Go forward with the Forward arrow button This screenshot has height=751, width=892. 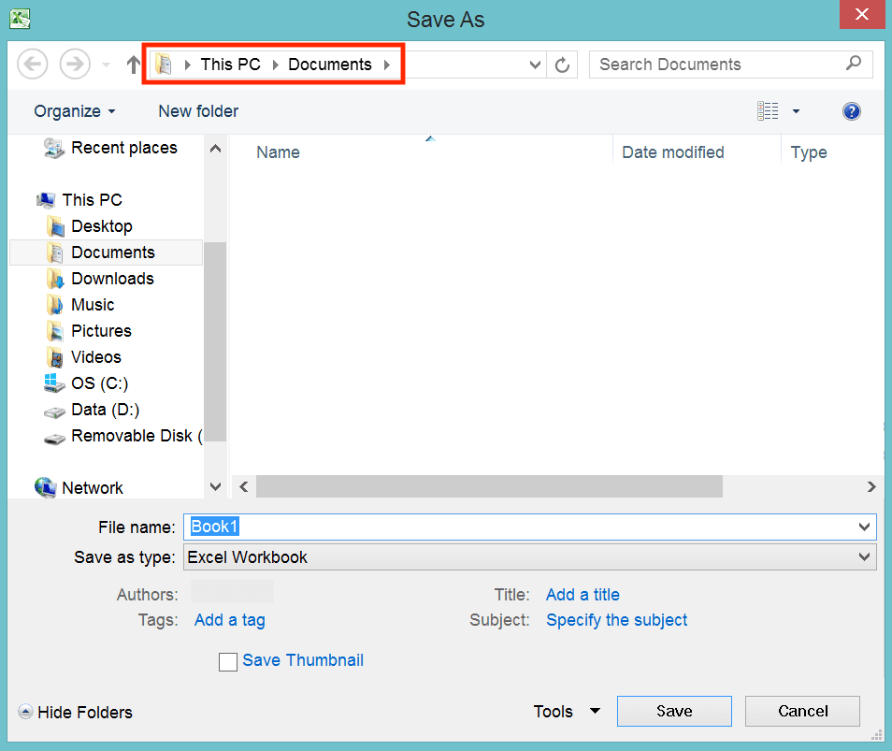click(75, 64)
